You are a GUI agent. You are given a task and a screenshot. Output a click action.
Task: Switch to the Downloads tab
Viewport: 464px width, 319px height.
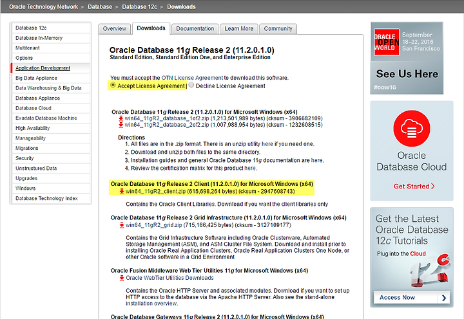pos(151,28)
